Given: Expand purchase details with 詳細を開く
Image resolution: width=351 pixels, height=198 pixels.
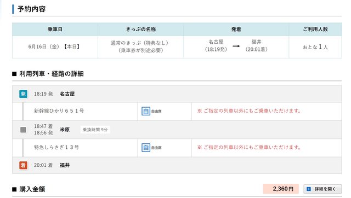Looking at the screenshot, I should click(322, 189).
